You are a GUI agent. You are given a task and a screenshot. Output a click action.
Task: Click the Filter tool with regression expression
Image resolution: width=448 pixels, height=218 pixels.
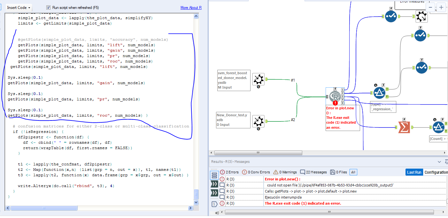(380, 92)
